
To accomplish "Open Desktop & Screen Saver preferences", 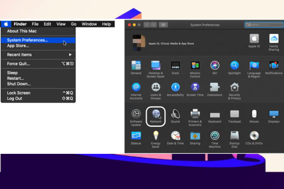I will click(156, 69).
